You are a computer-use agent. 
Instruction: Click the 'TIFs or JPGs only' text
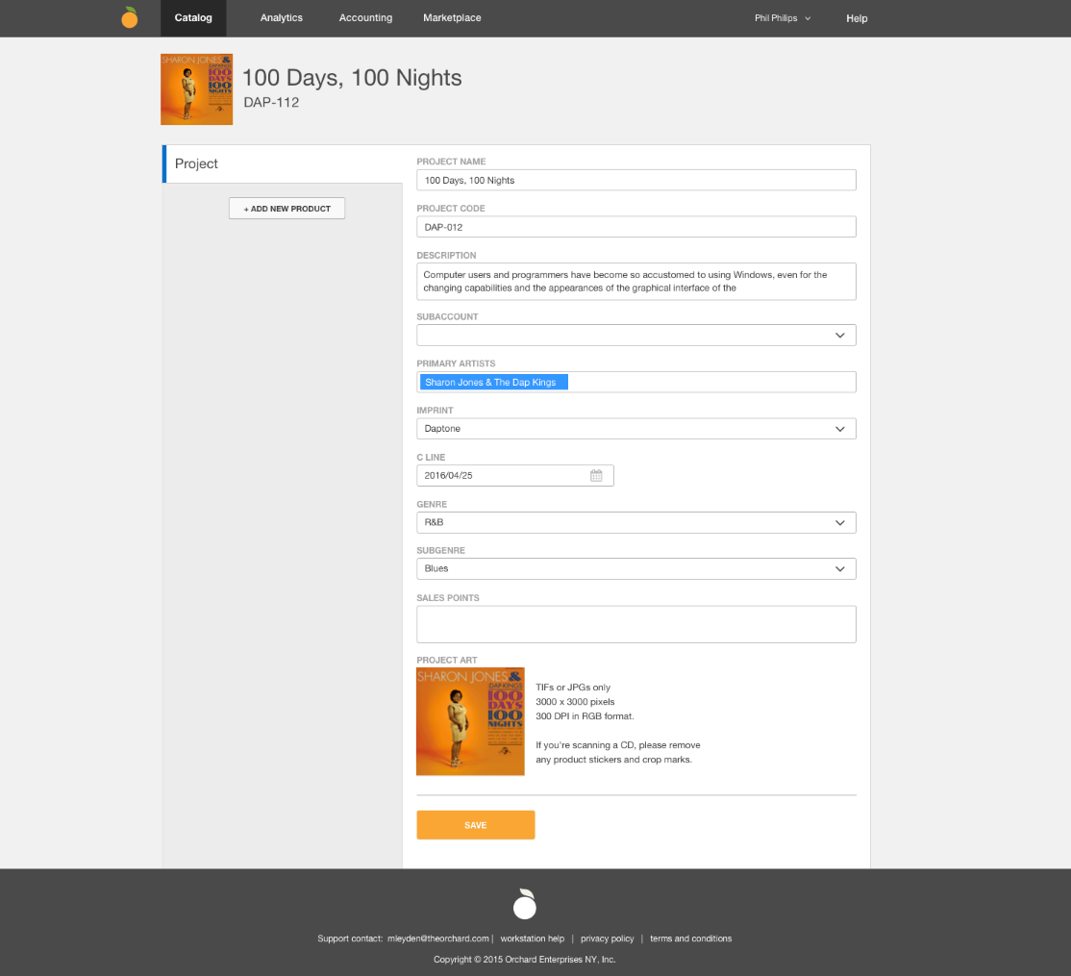pos(573,688)
